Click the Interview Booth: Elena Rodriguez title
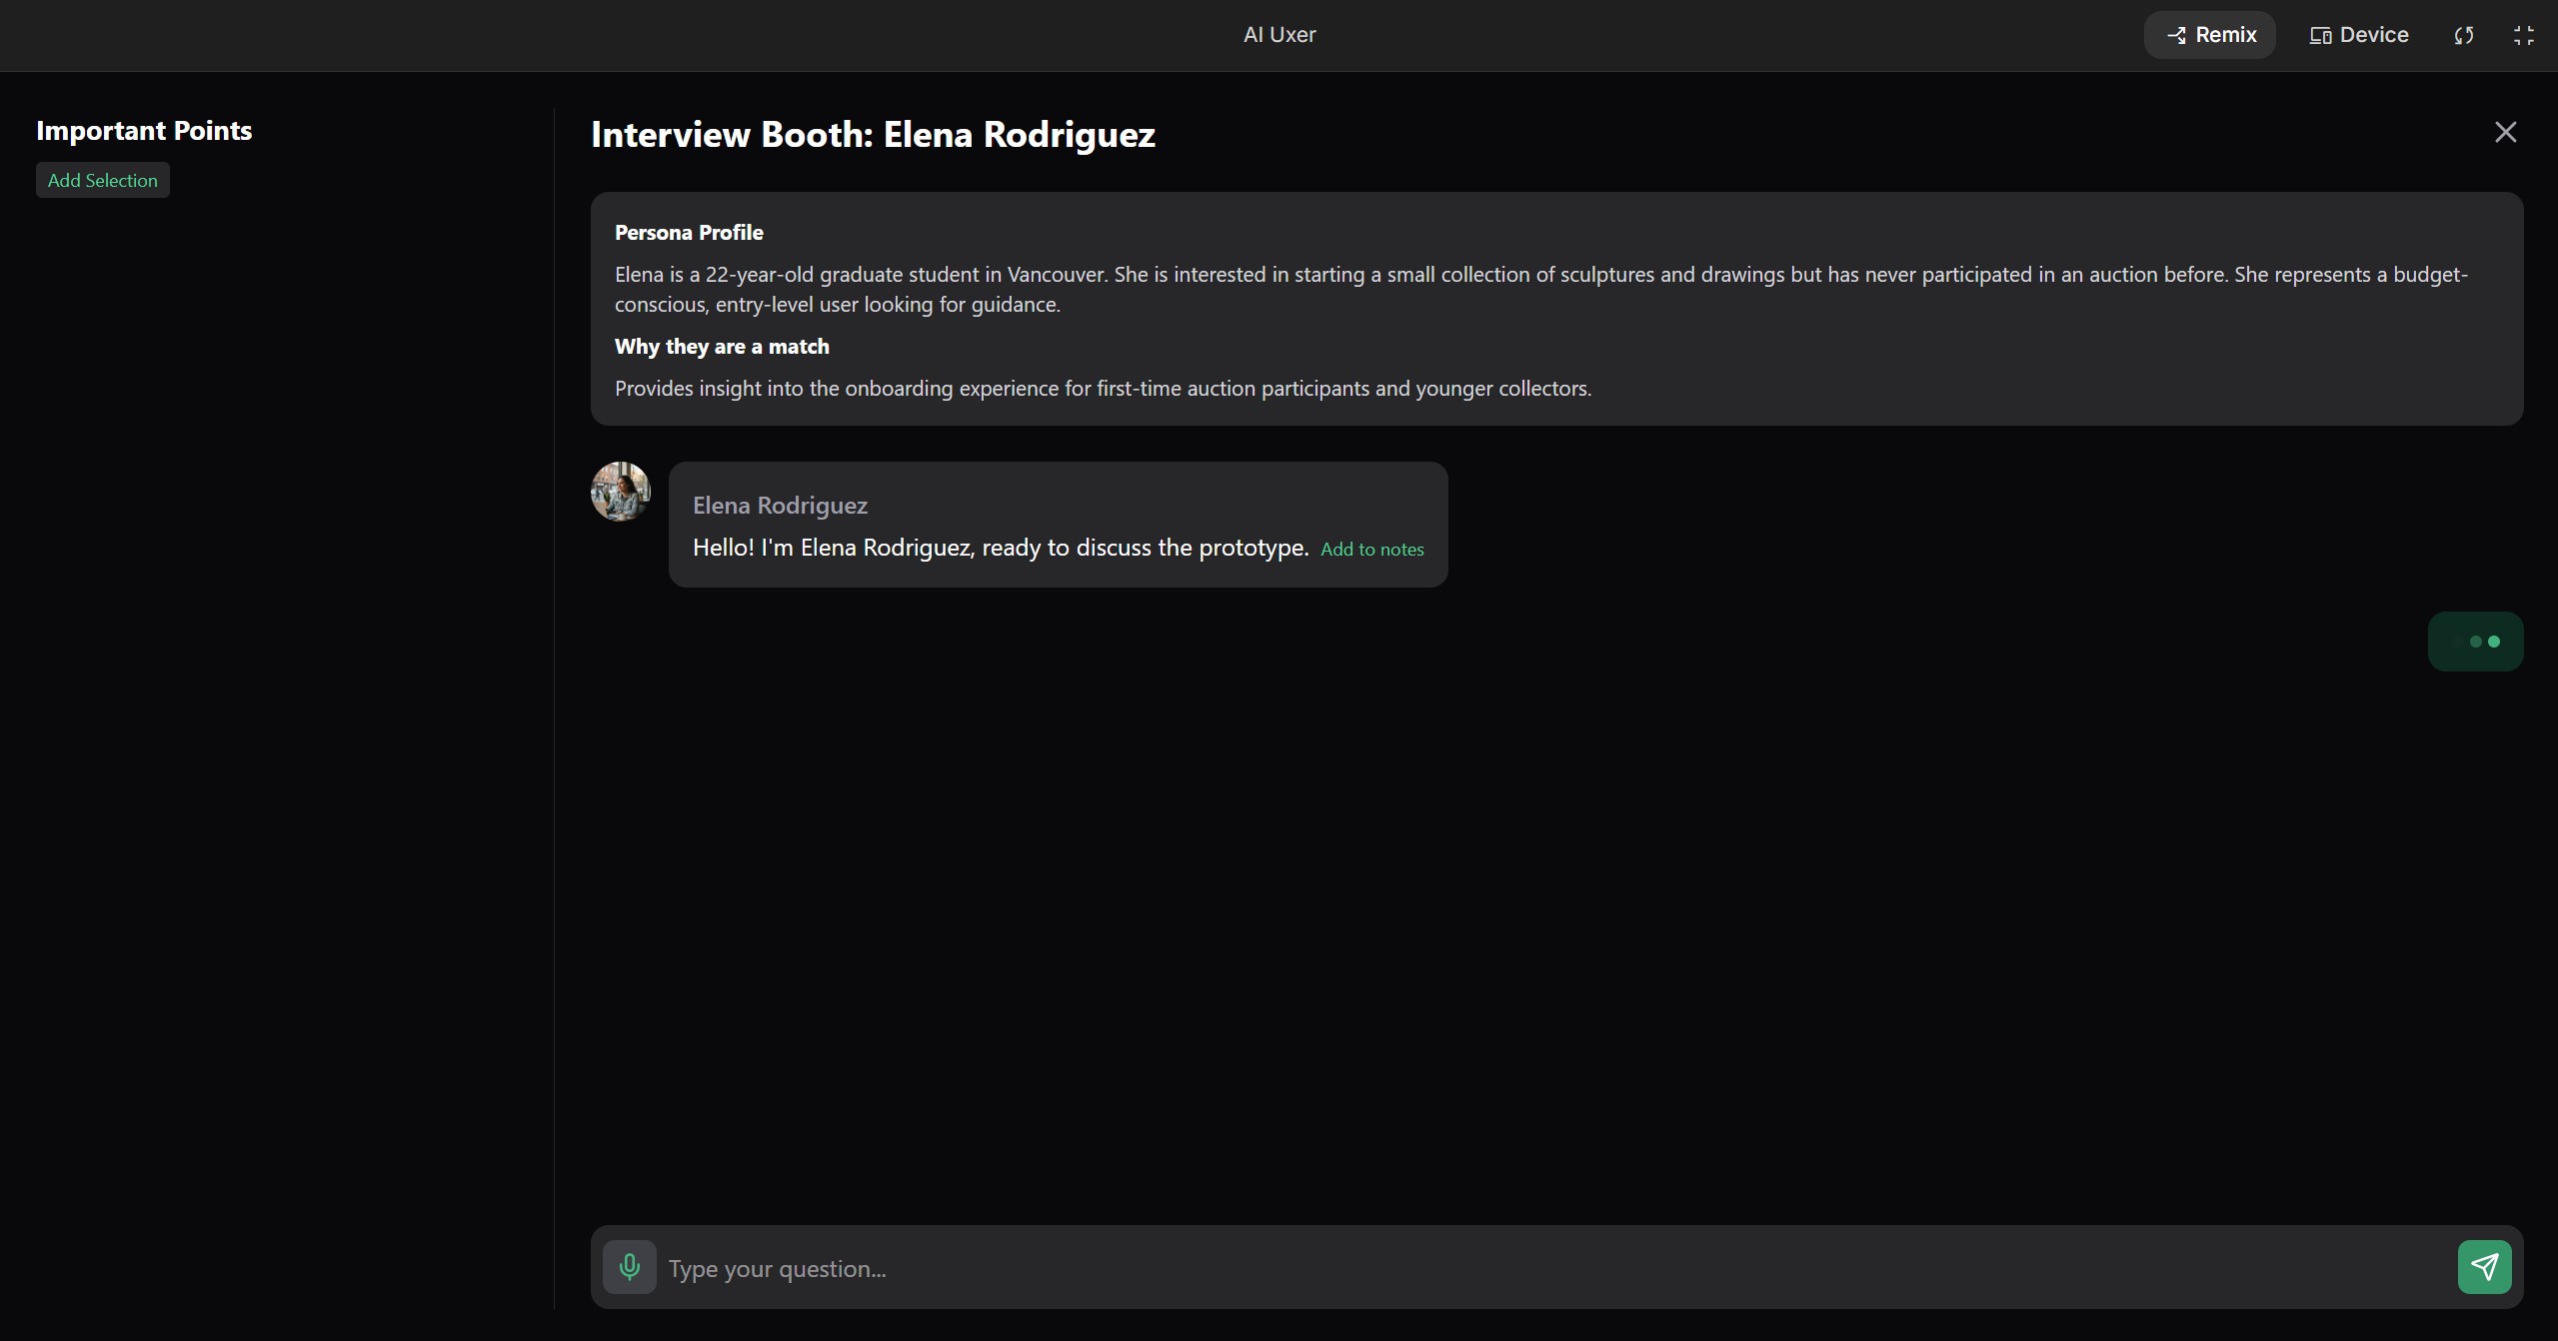The width and height of the screenshot is (2558, 1341). point(873,135)
